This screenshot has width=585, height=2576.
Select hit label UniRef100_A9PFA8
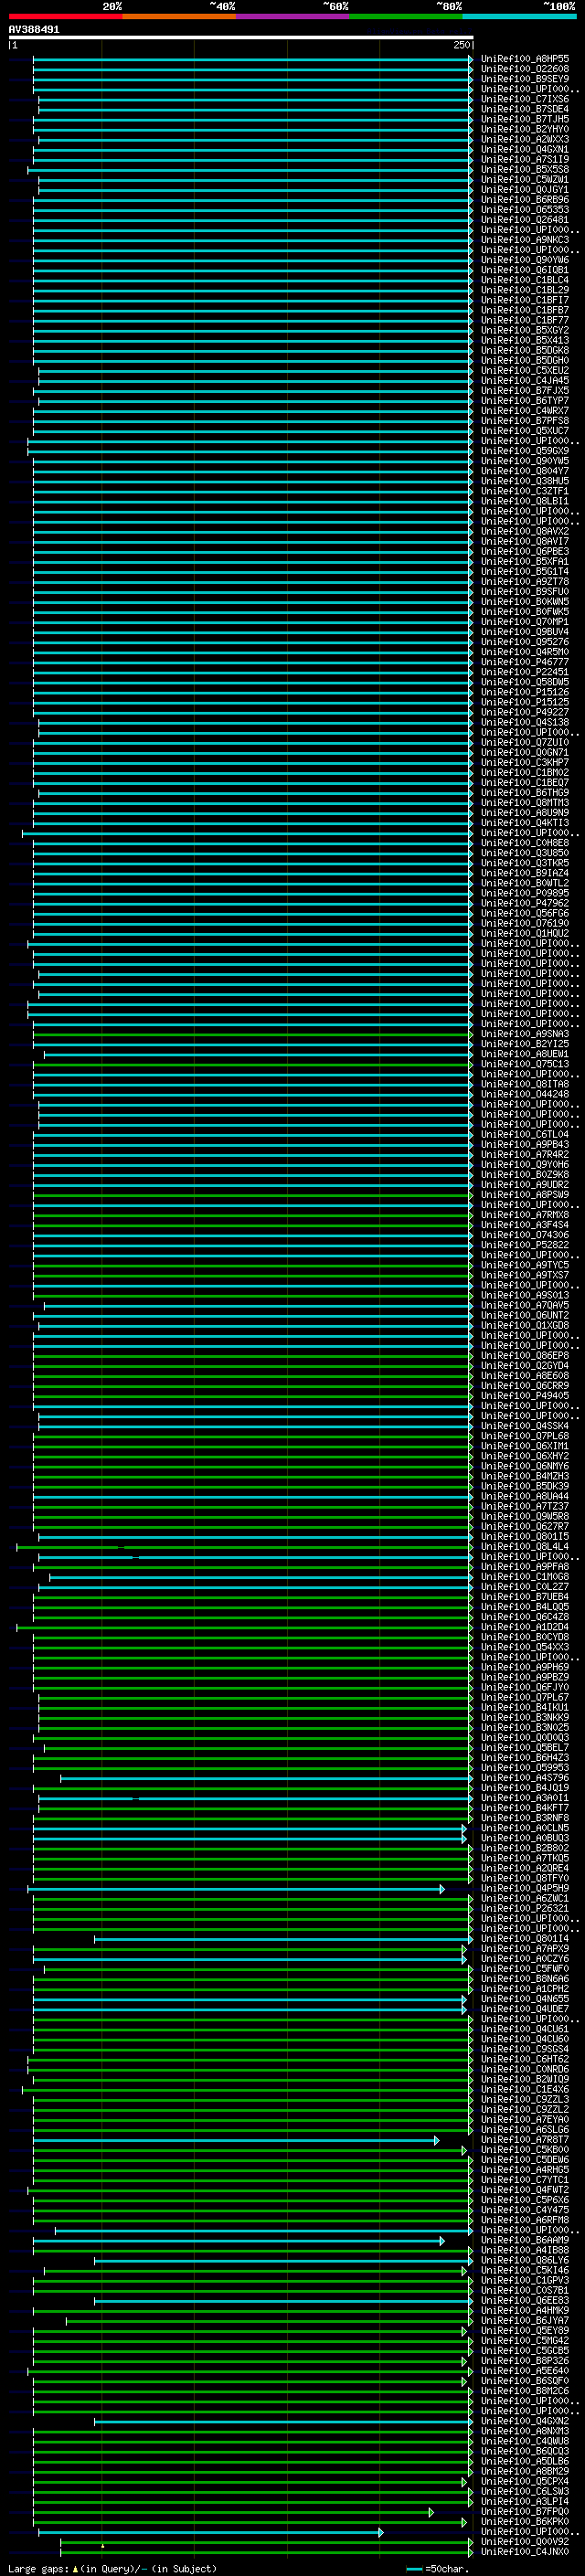[525, 1566]
